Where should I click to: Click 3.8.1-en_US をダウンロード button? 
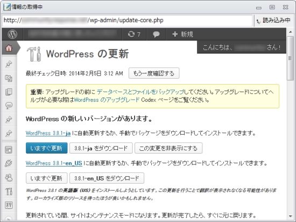click(x=107, y=178)
